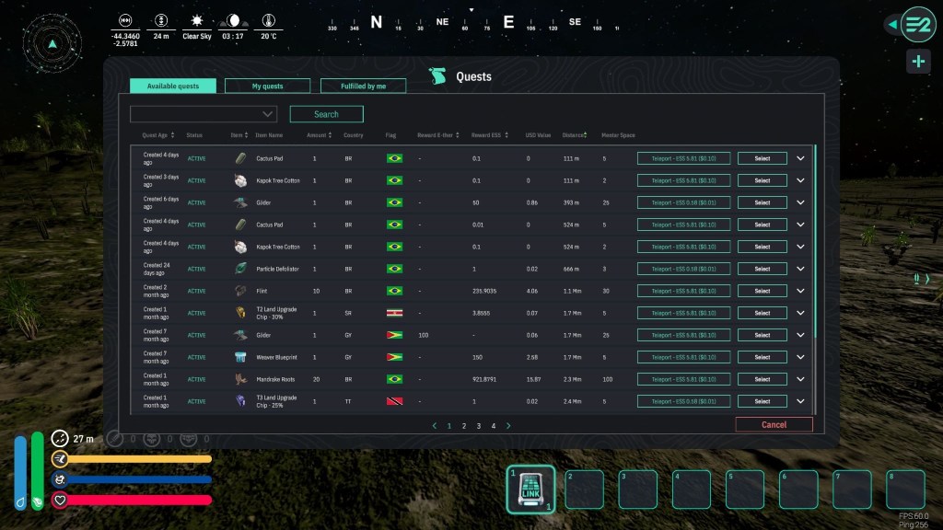This screenshot has height=530, width=943.
Task: Sort the list by Quest Age
Action: tap(155, 135)
